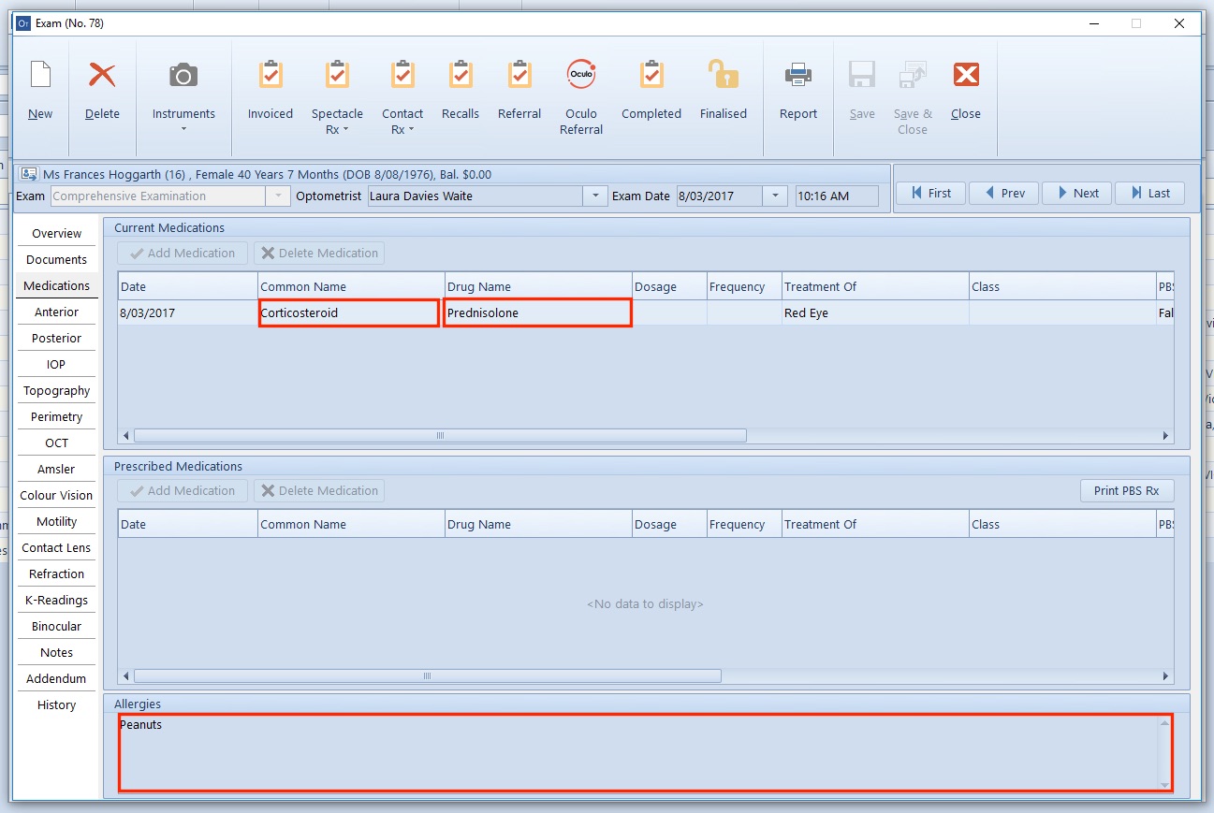The width and height of the screenshot is (1214, 813).
Task: Click the Print PBS Rx button
Action: (x=1126, y=490)
